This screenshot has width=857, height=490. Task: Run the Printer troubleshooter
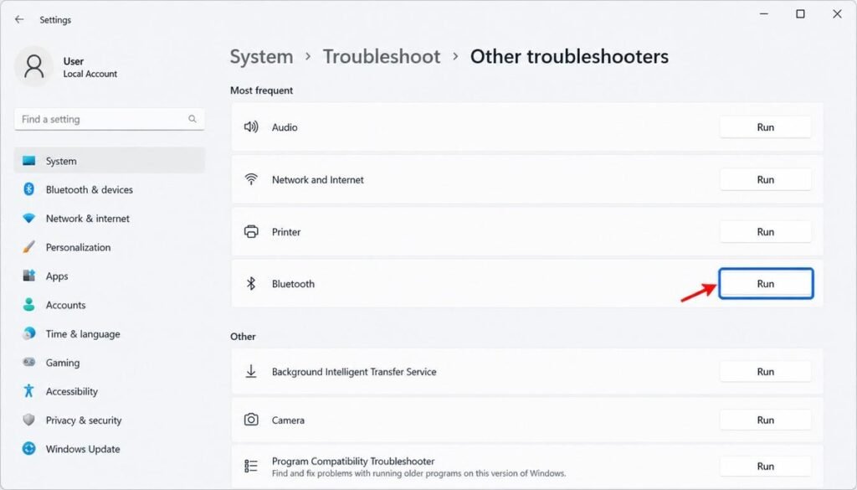point(765,231)
